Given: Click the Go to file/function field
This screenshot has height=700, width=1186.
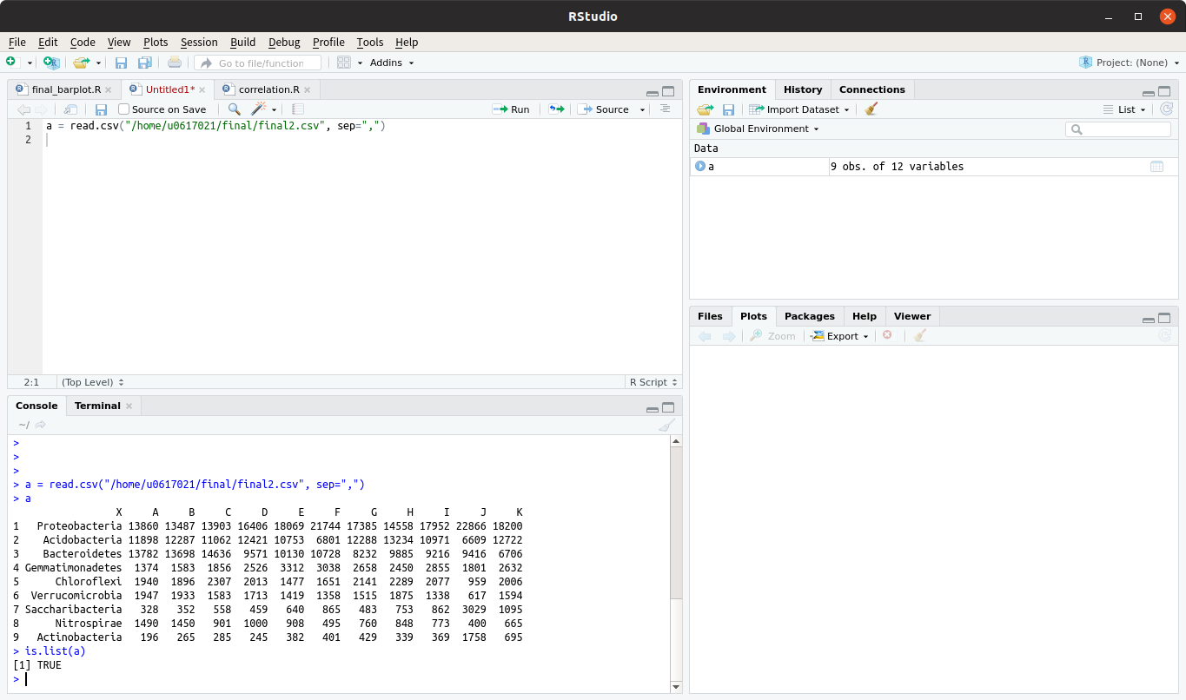Looking at the screenshot, I should coord(261,63).
